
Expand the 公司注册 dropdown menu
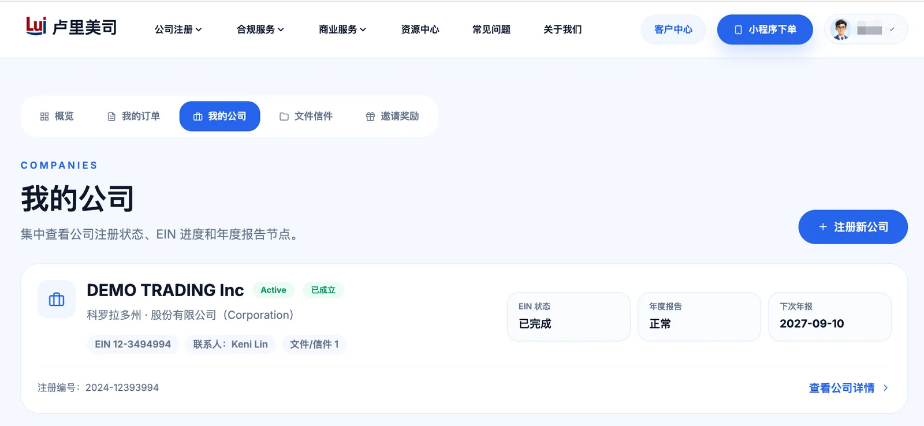tap(178, 29)
